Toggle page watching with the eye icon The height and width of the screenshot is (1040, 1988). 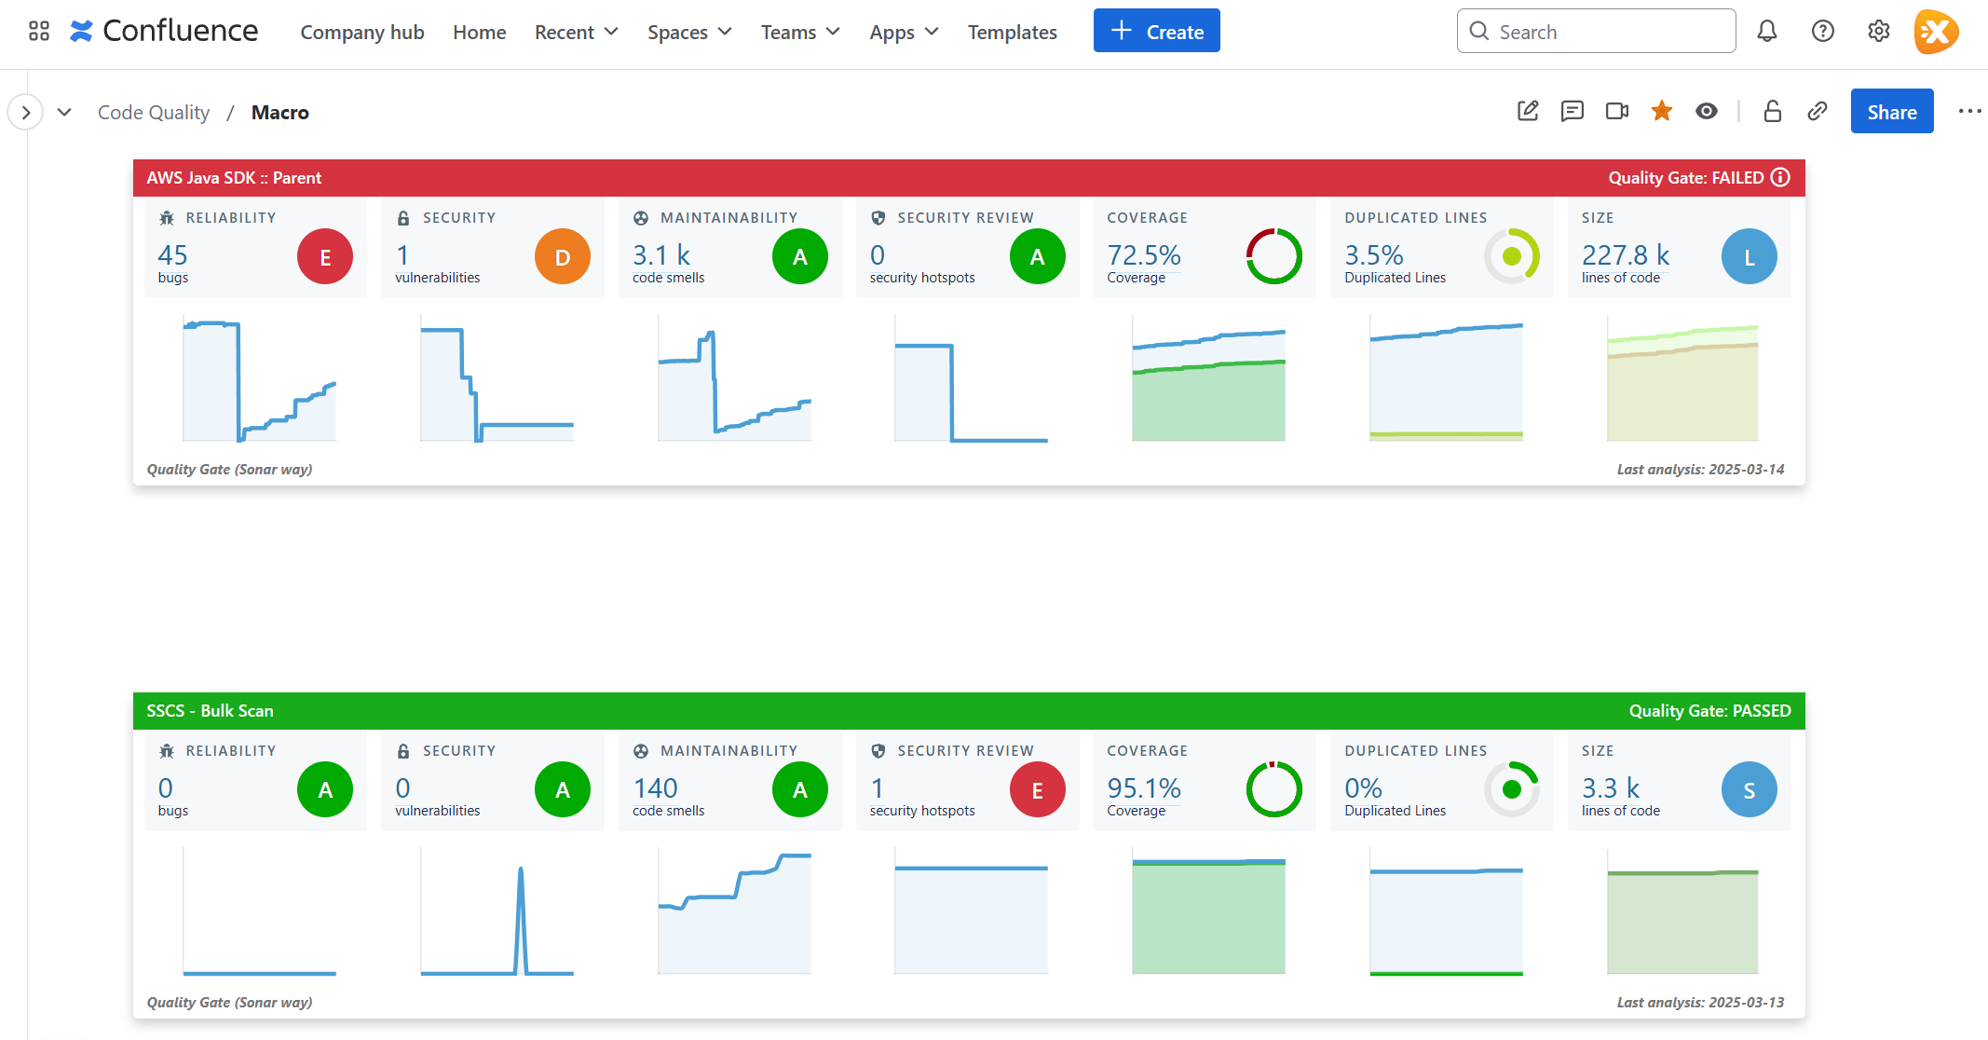tap(1707, 111)
